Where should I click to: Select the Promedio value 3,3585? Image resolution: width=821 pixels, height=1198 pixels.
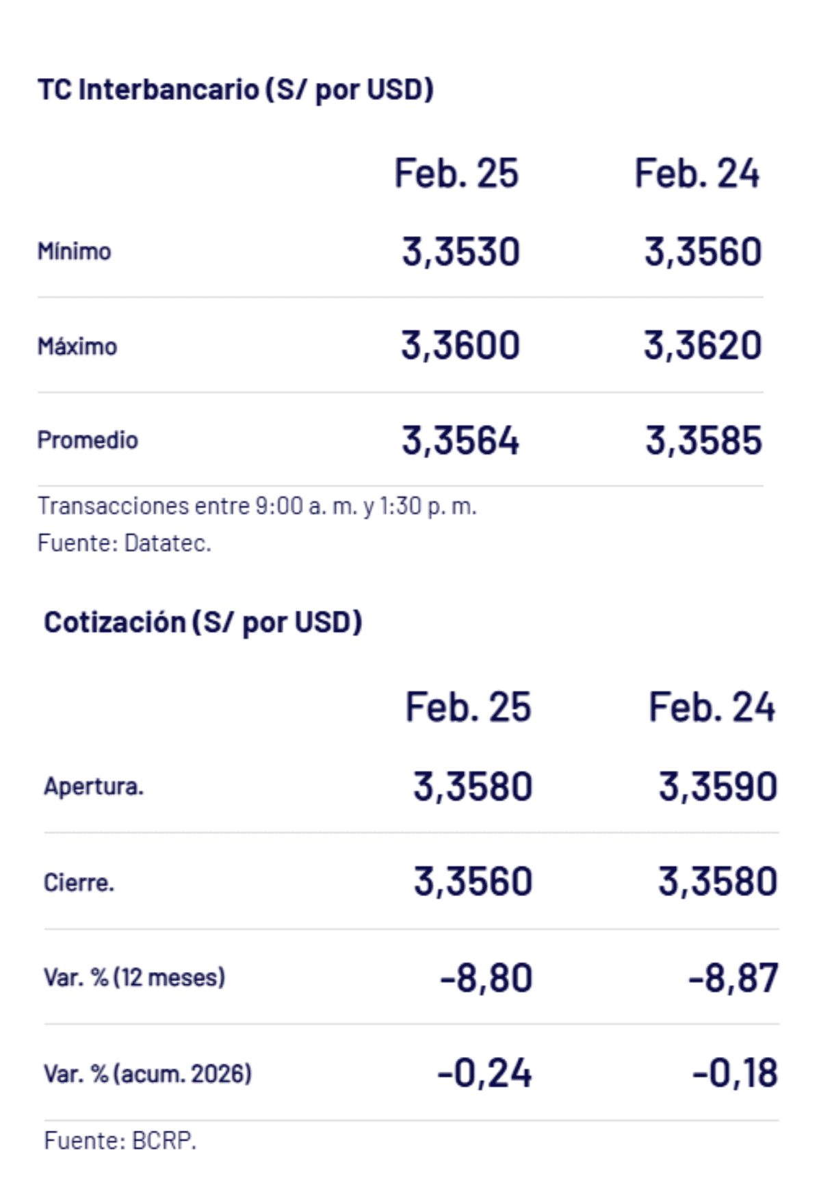click(x=703, y=440)
